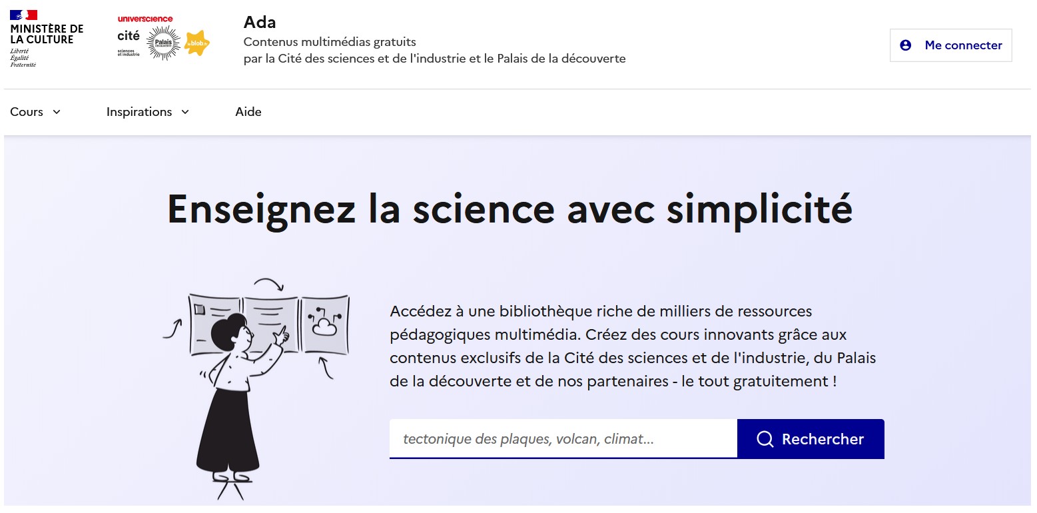Screen dimensions: 1037x513
Task: Open the Cours menu
Action: (x=27, y=112)
